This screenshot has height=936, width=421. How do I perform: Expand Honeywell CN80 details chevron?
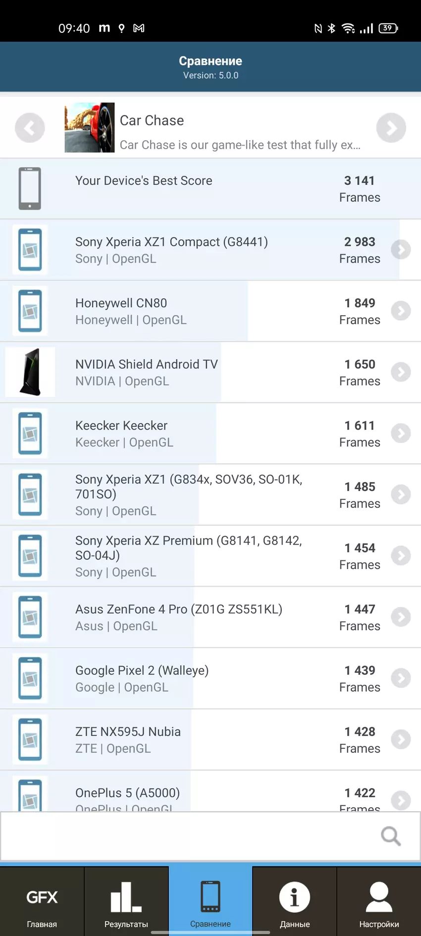tap(401, 311)
